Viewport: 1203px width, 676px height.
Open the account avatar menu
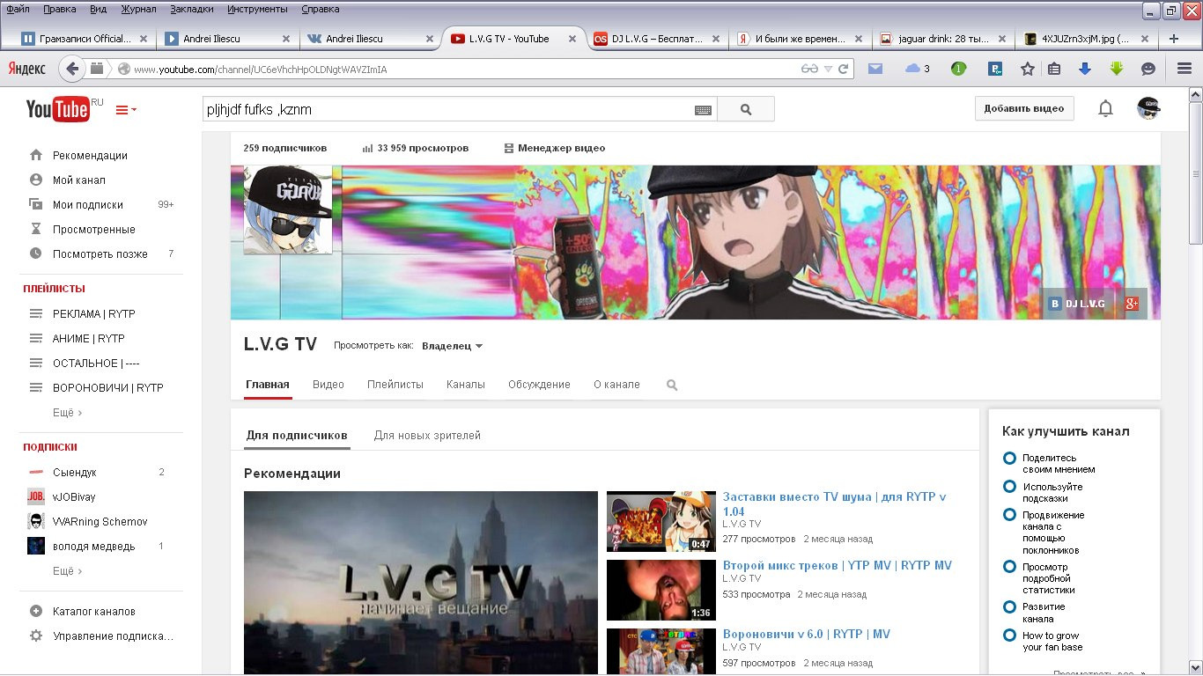tap(1148, 108)
